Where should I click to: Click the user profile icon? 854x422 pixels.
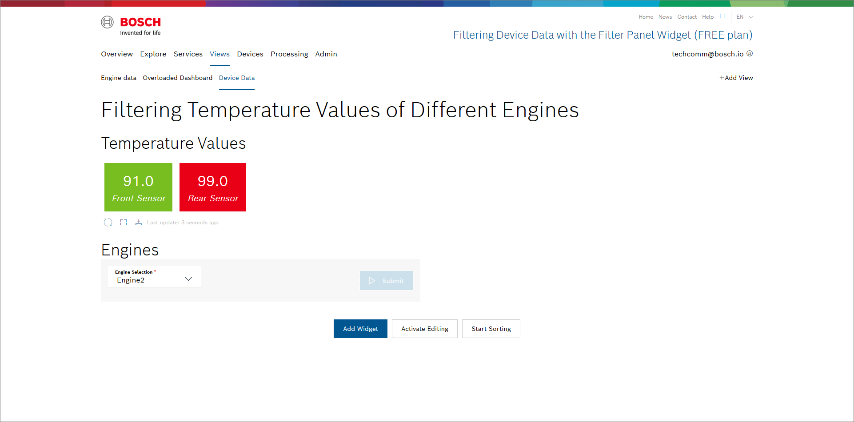pos(750,54)
